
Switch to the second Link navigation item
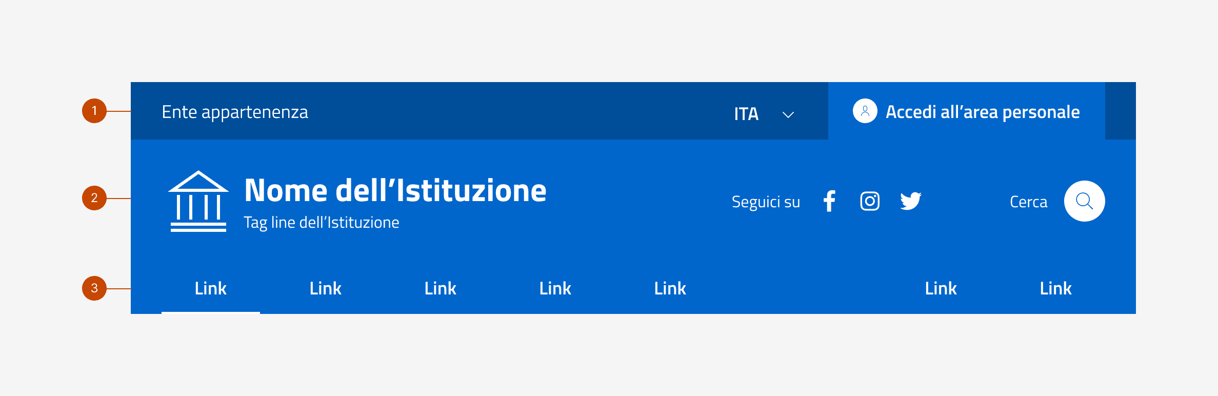326,288
